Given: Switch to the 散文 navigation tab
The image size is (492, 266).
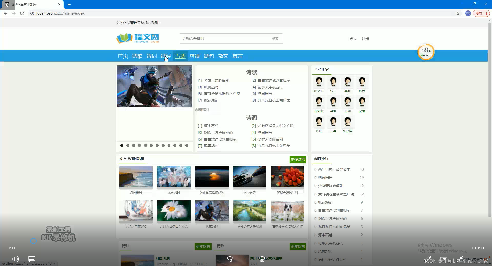Looking at the screenshot, I should 223,56.
